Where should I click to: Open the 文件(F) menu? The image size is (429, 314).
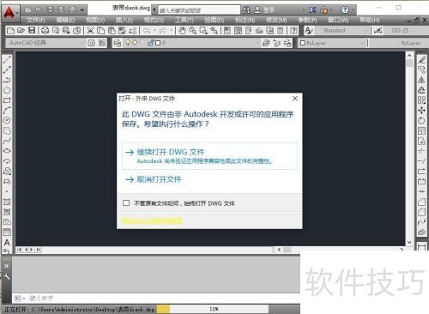tap(36, 20)
